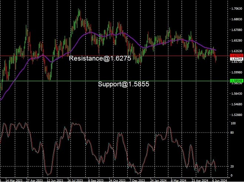244x182 pixels.
Task: Click the 23 Apr 2024 date label
Action: coord(200,181)
